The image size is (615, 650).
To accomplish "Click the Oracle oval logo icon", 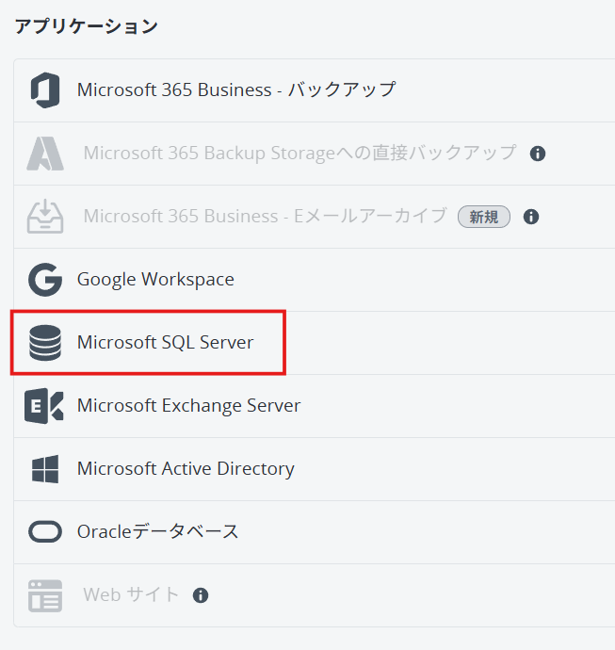I will pyautogui.click(x=45, y=532).
